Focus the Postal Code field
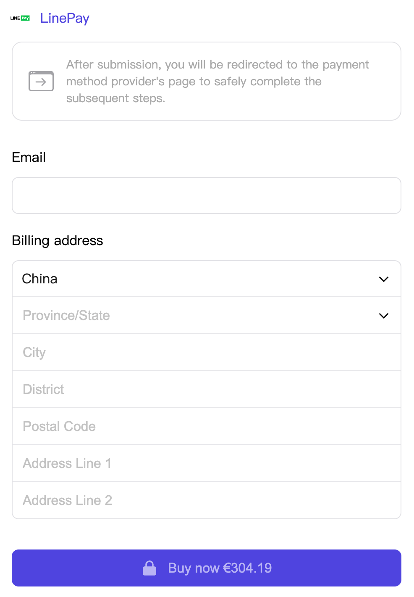This screenshot has width=414, height=597. click(207, 426)
